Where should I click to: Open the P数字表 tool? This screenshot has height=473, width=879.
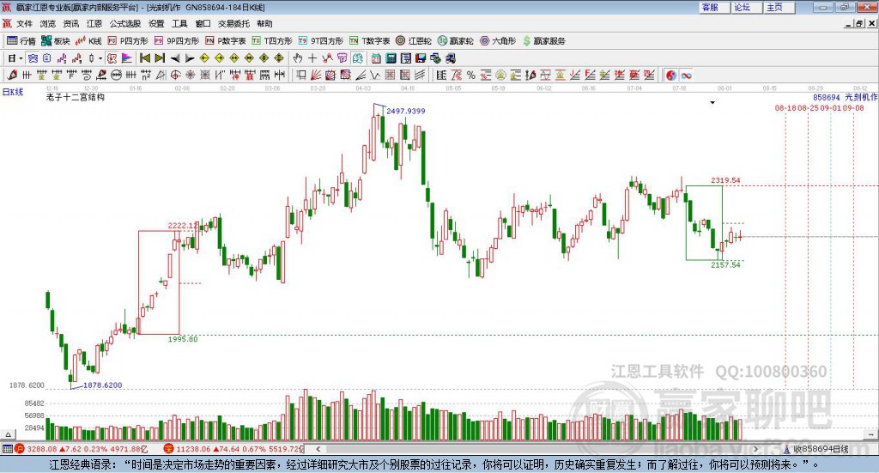click(x=226, y=41)
